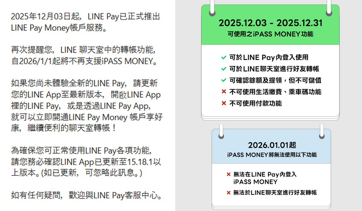
Task: Click the red X beside 無法於LINE聊天室進行好友轉帳
Action: click(x=229, y=192)
